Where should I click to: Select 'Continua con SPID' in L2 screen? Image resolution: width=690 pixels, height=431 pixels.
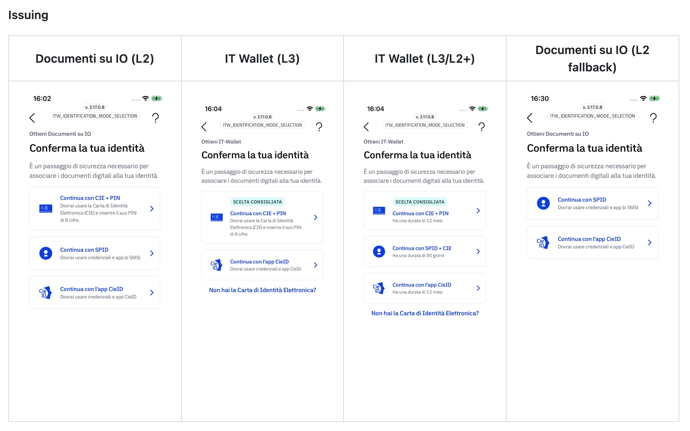(x=84, y=250)
